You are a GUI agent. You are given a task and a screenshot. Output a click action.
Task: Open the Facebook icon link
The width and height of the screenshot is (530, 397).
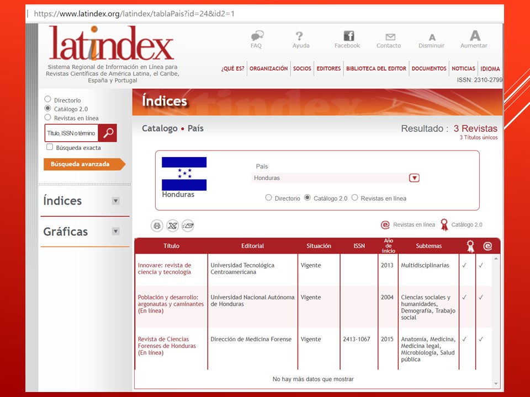[x=349, y=36]
